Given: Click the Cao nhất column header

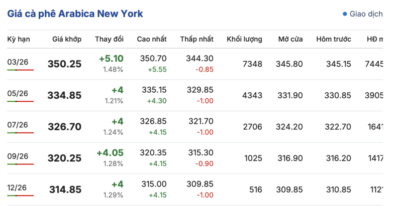Looking at the screenshot, I should (x=152, y=39).
